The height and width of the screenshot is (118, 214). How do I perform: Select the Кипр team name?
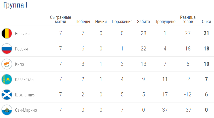19,64
